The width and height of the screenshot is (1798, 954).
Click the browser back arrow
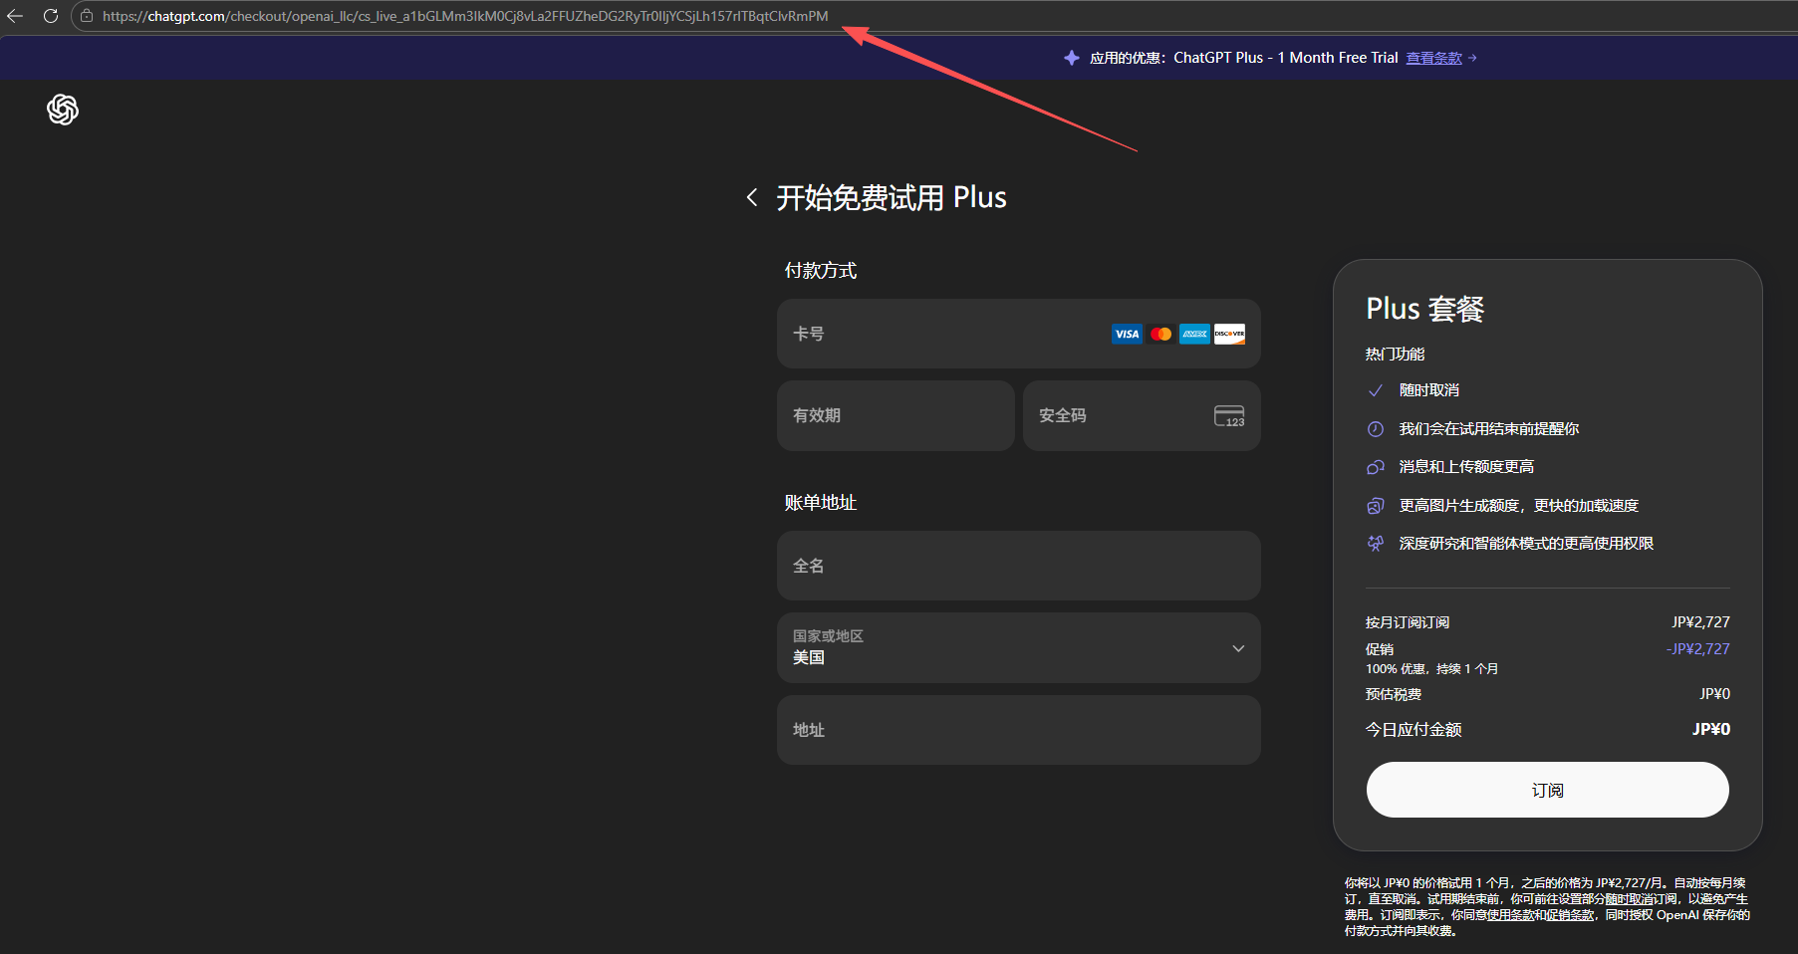point(15,16)
